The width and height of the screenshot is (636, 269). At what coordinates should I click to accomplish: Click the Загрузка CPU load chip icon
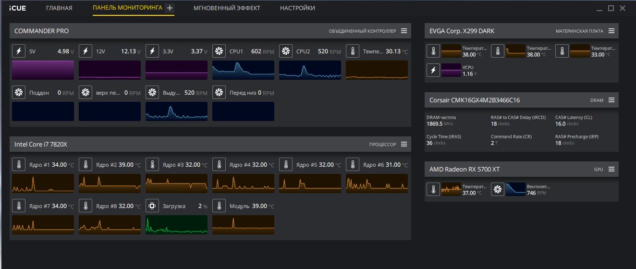click(x=152, y=206)
